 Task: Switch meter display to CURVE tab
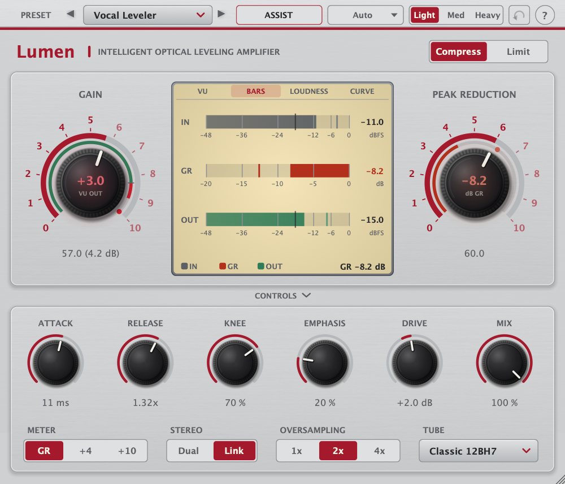(x=362, y=91)
